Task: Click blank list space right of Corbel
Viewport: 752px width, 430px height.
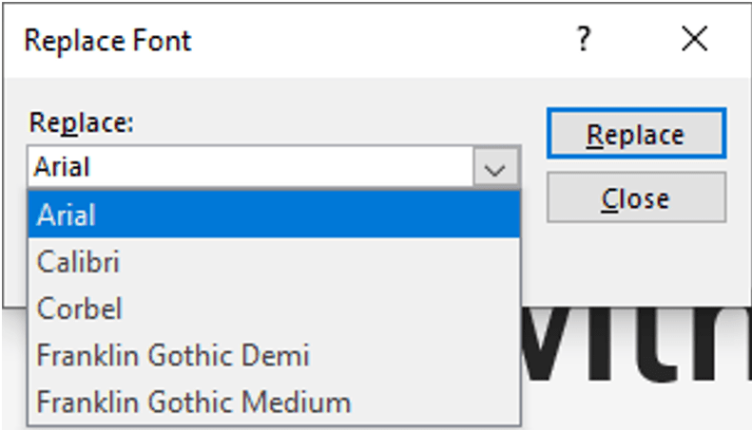Action: (333, 308)
